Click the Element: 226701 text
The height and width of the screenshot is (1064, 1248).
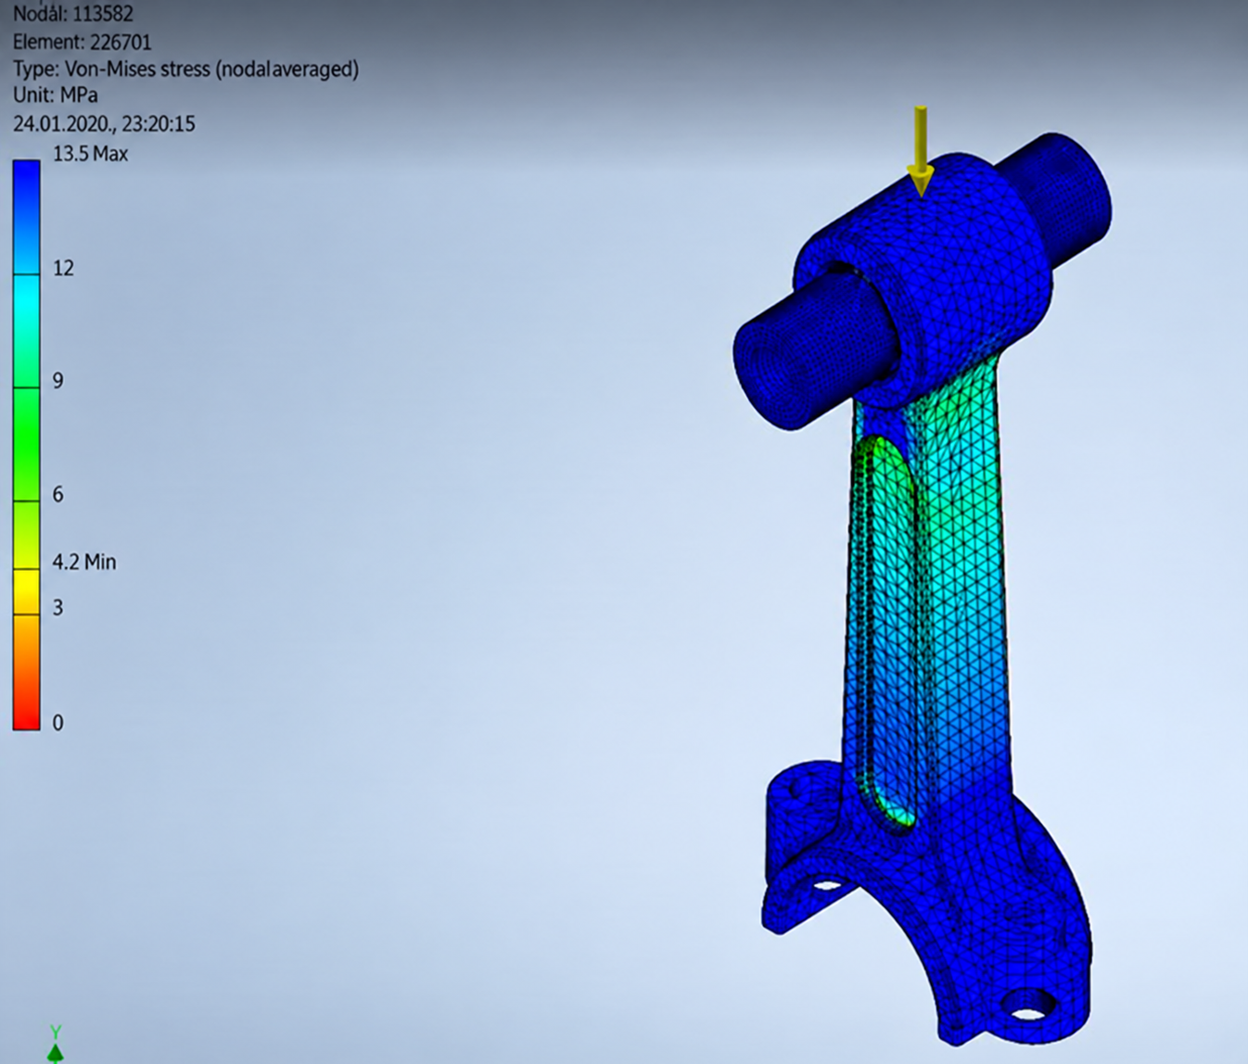(x=83, y=42)
